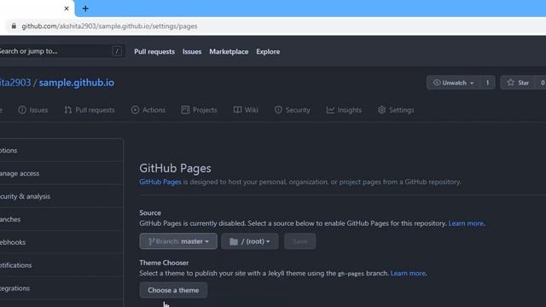Select Options in settings sidebar

pos(61,150)
